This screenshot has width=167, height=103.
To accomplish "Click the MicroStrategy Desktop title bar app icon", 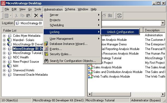I will click(x=3, y=3).
